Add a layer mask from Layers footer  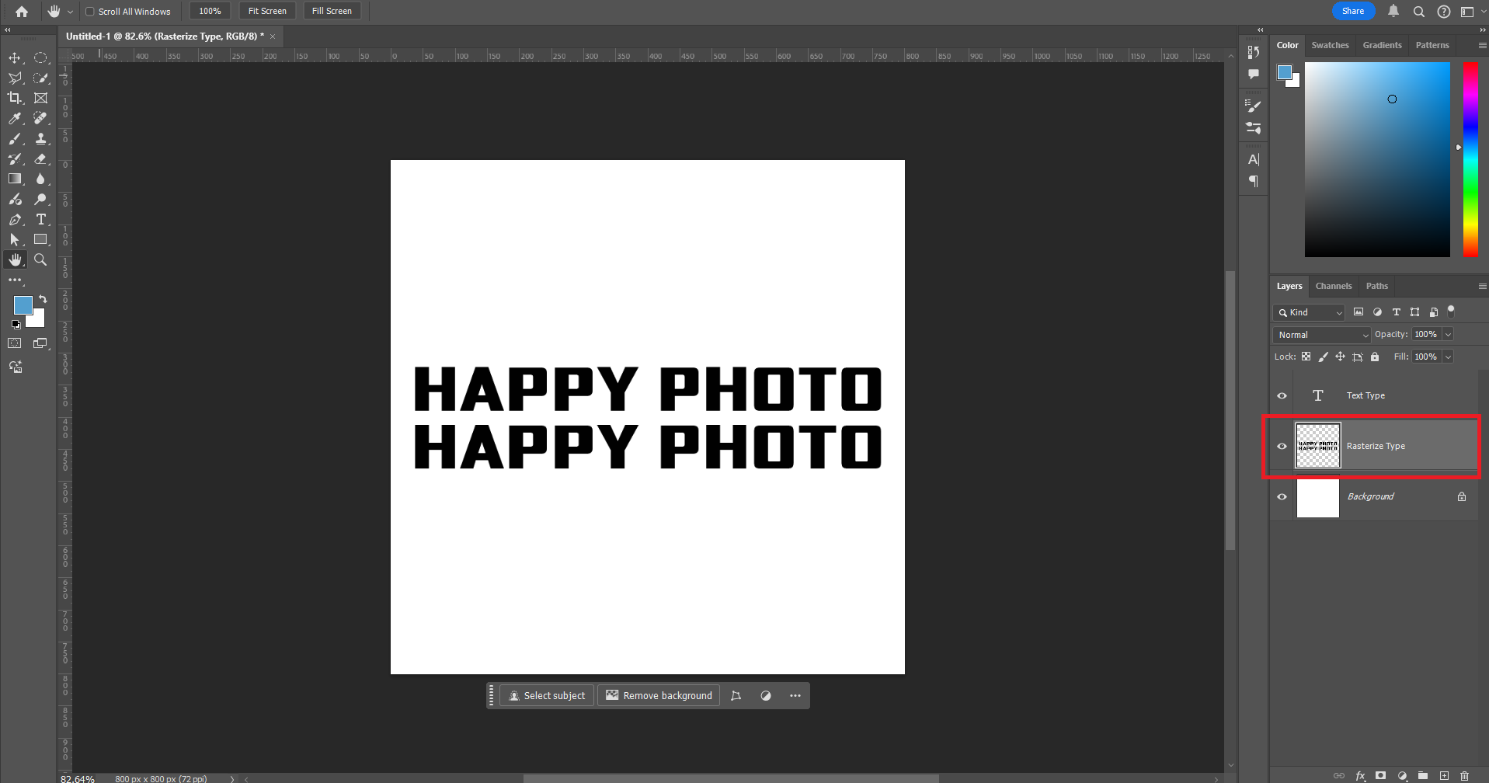(x=1380, y=775)
